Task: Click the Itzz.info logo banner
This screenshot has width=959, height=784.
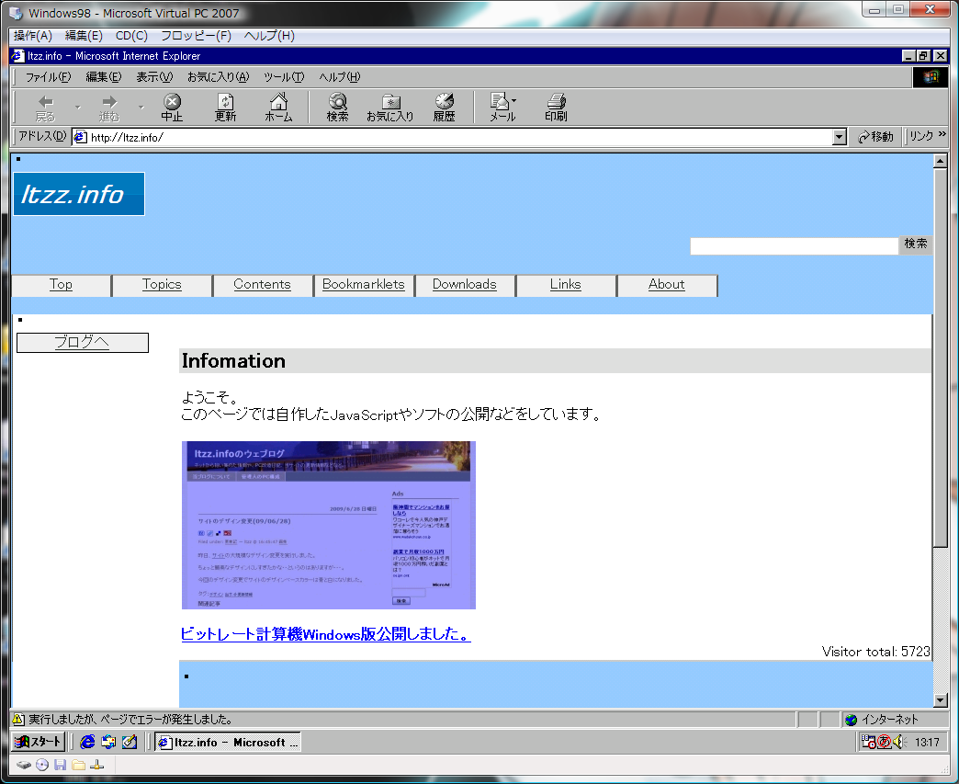Action: (79, 194)
